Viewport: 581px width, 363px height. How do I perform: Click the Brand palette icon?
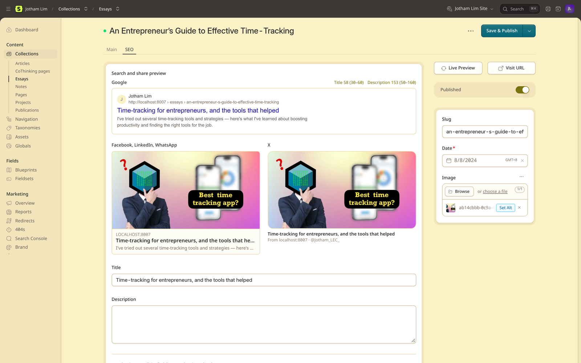[x=9, y=247]
